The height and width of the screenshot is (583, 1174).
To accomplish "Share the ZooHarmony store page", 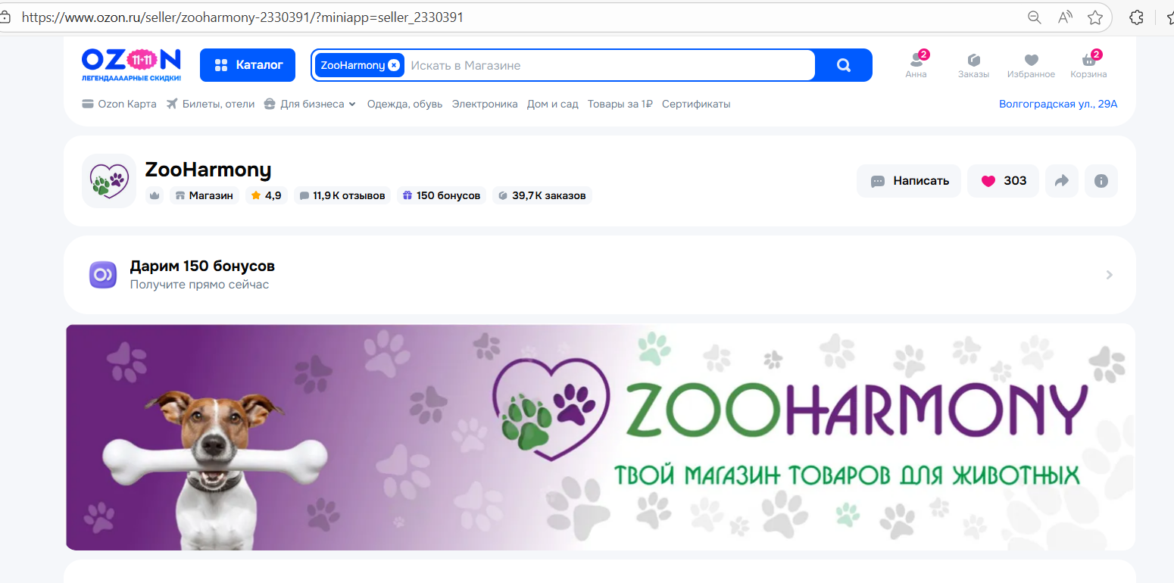I will pos(1061,181).
